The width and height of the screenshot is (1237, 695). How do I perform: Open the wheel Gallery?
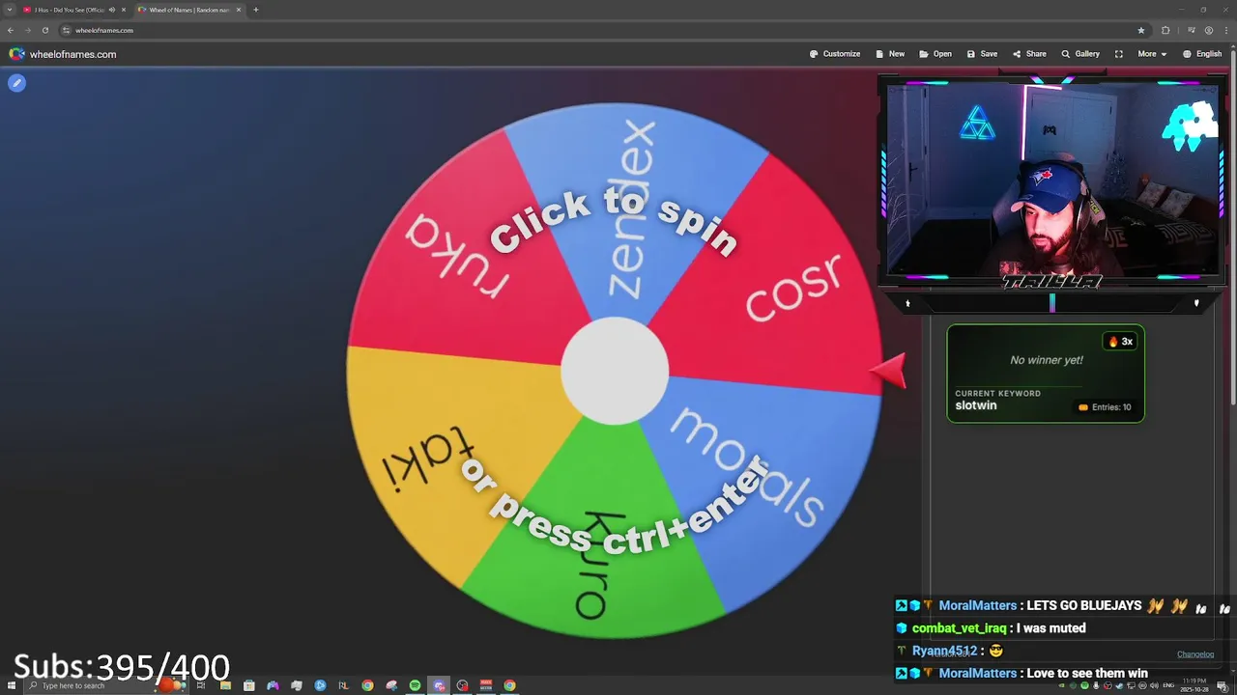point(1080,54)
